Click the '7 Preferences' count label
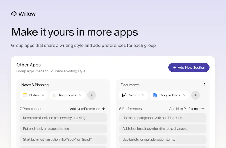The height and width of the screenshot is (148, 226). click(31, 109)
